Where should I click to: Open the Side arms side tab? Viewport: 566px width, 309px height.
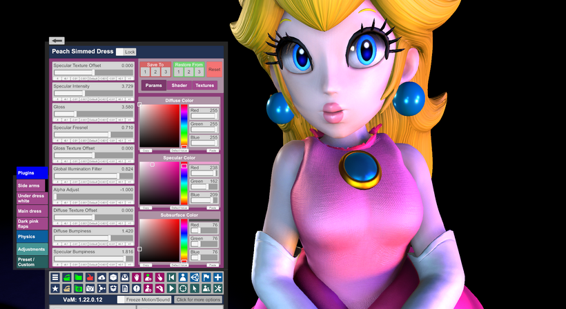[x=30, y=186]
